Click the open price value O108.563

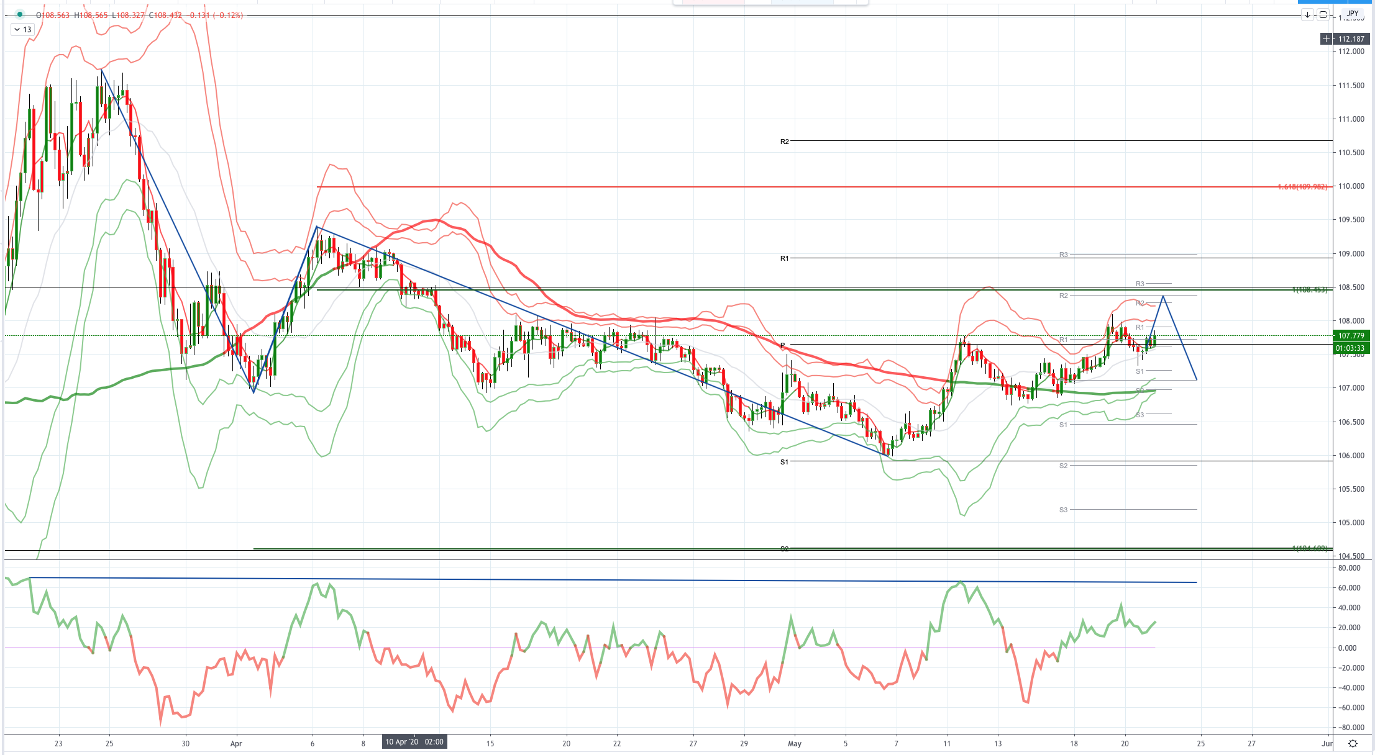point(53,15)
